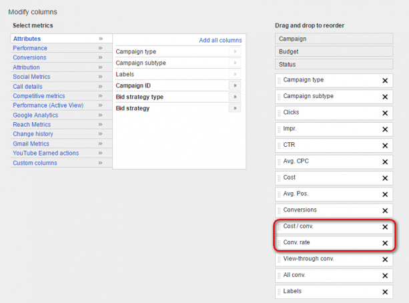Remove the Labels column with X
The width and height of the screenshot is (409, 303).
point(385,292)
